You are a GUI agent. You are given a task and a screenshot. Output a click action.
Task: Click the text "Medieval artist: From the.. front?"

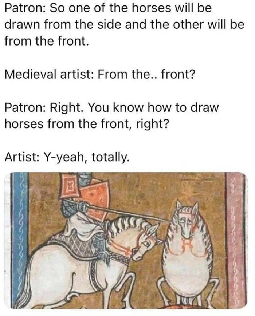point(99,74)
